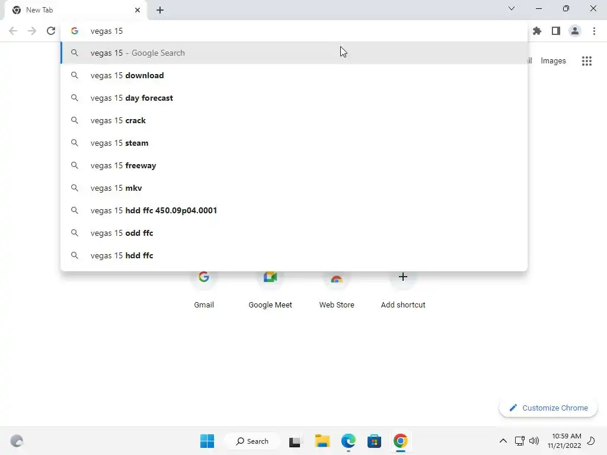Open Microsoft Store from taskbar
Viewport: 607px width, 455px height.
pos(375,441)
